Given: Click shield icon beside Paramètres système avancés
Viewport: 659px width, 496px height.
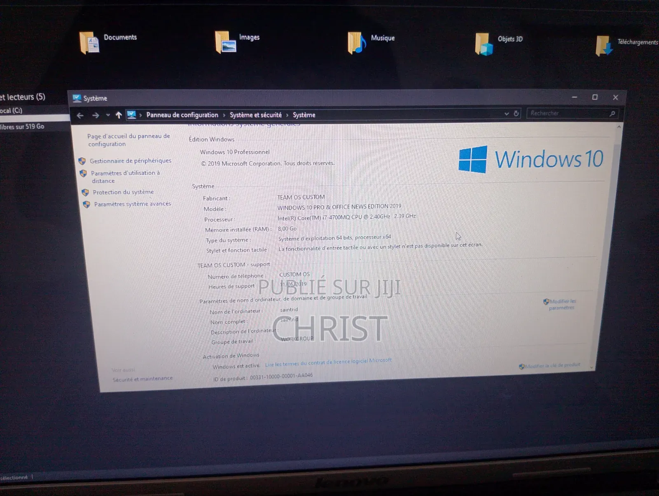Looking at the screenshot, I should tap(86, 205).
